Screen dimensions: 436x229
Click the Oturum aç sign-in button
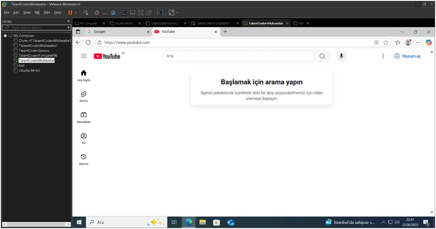(407, 56)
